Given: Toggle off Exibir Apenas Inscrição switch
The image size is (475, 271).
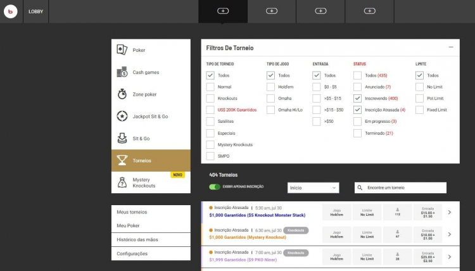Looking at the screenshot, I should 214,187.
